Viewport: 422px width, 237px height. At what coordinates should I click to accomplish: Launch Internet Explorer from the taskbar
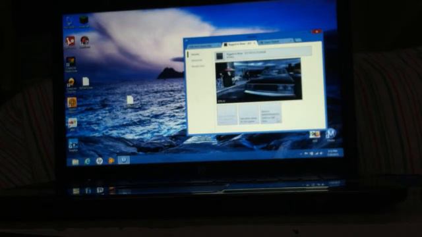(87, 161)
